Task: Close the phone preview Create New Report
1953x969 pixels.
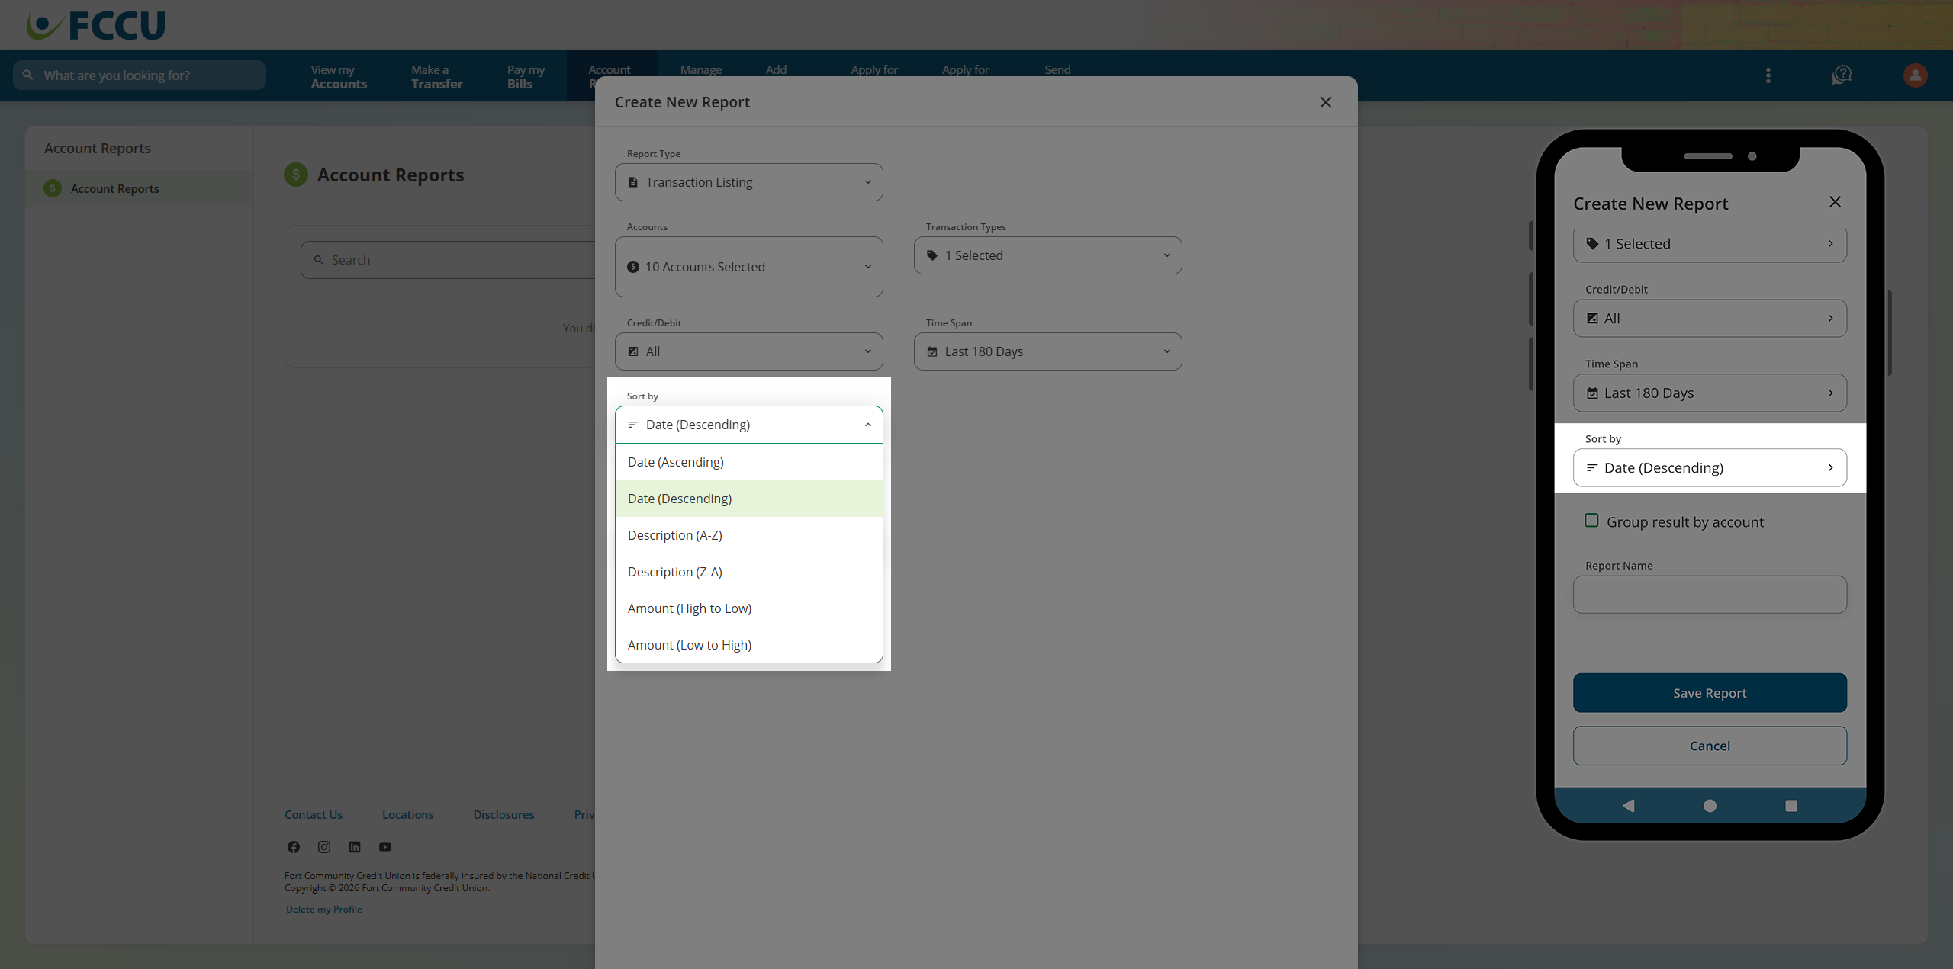Action: point(1835,202)
